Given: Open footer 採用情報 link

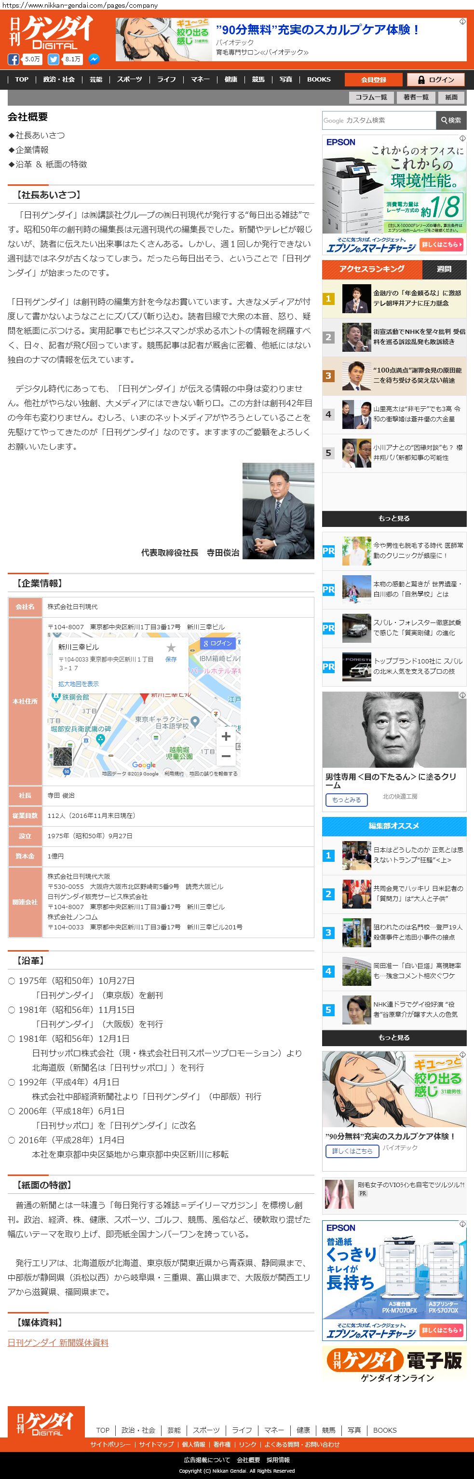Looking at the screenshot, I should [278, 1460].
